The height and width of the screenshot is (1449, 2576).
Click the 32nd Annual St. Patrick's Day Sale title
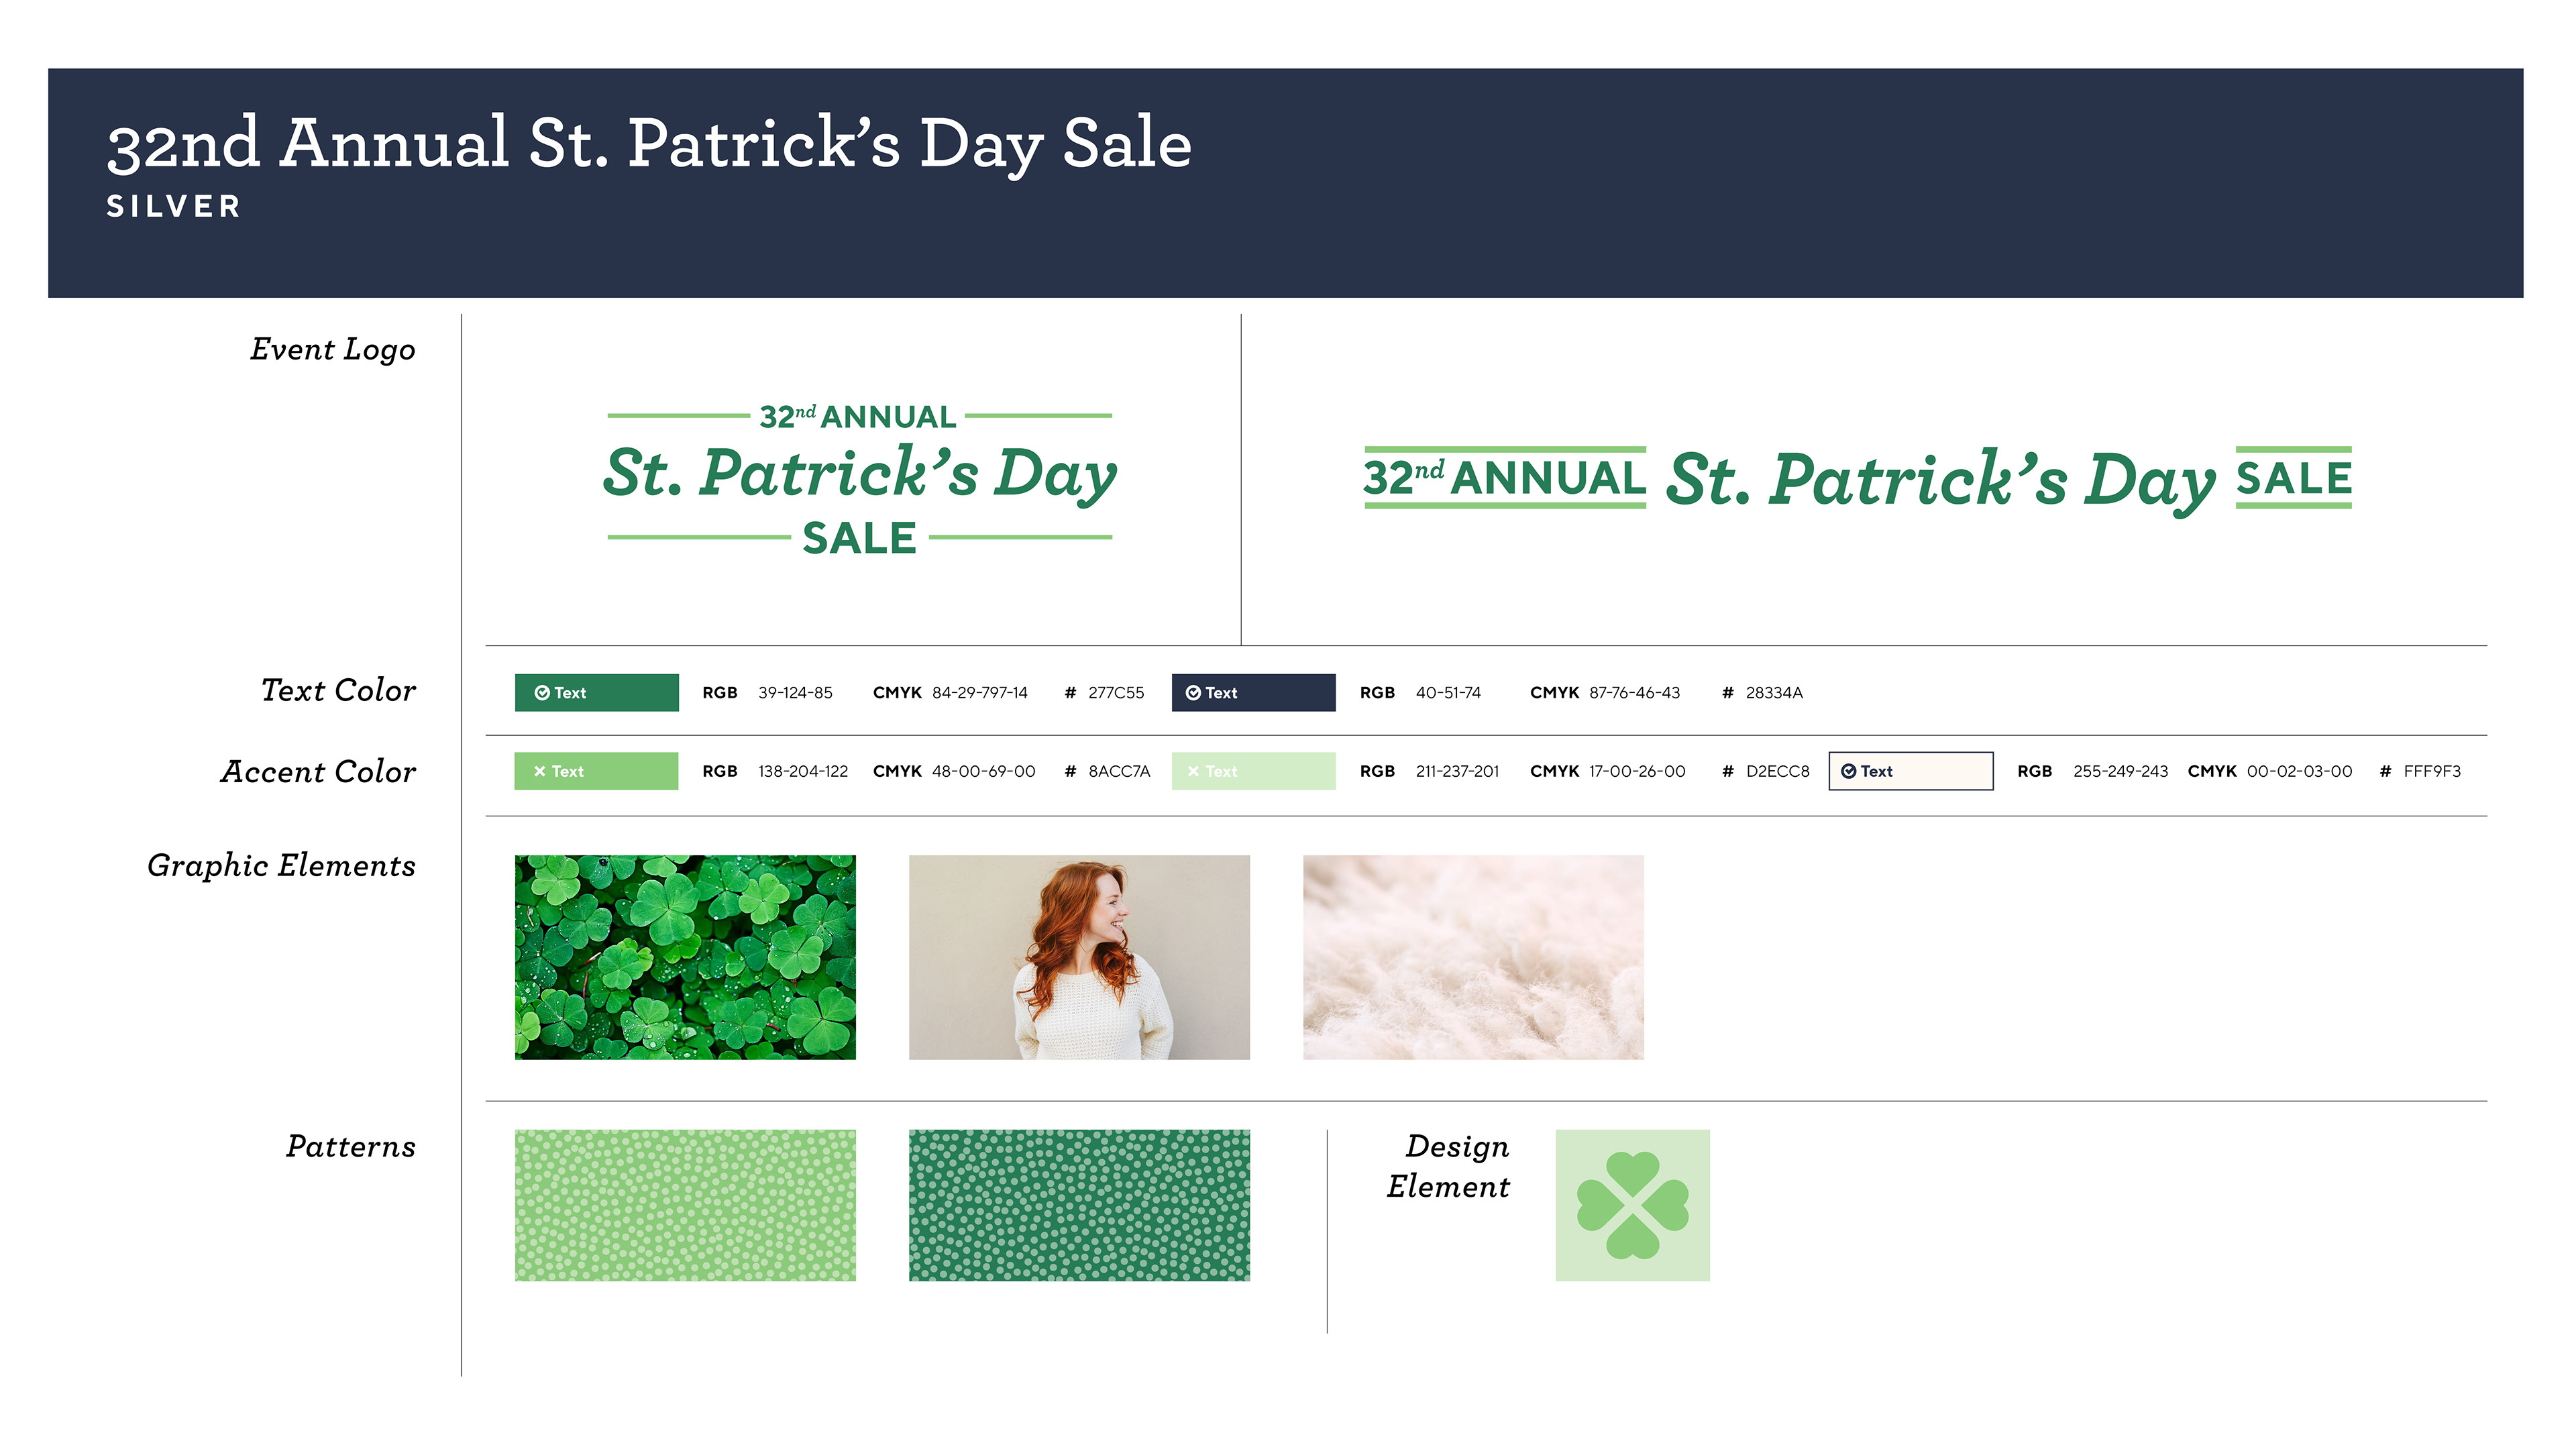(x=649, y=143)
